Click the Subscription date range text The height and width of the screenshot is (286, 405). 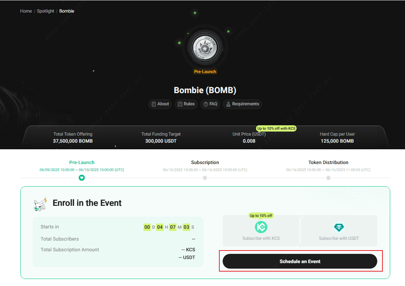[x=205, y=170]
